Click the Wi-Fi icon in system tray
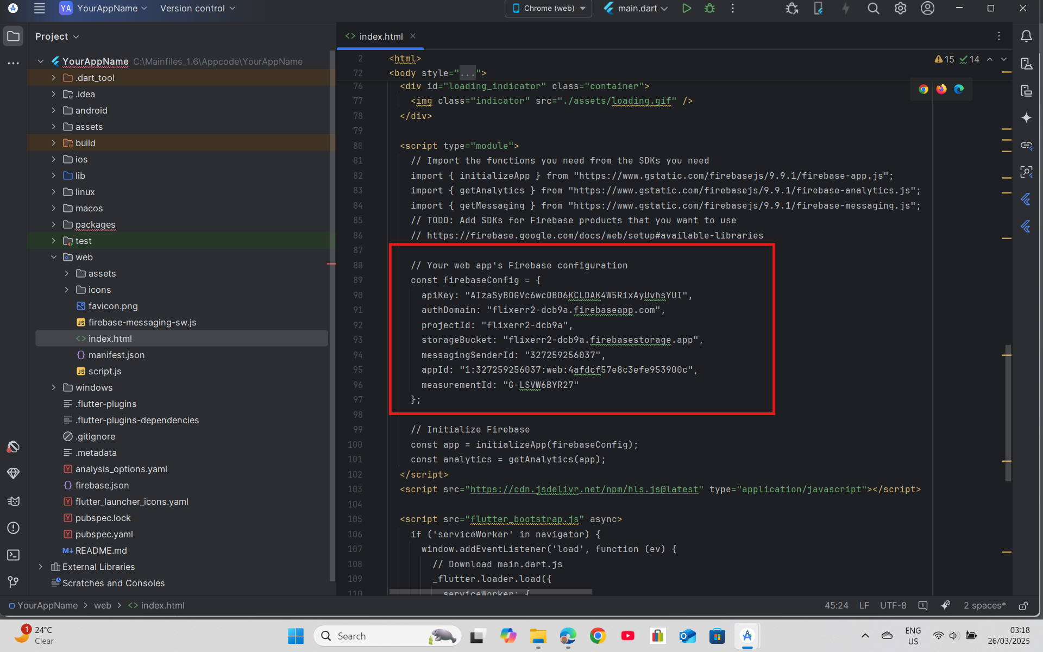Viewport: 1043px width, 652px height. 938,636
